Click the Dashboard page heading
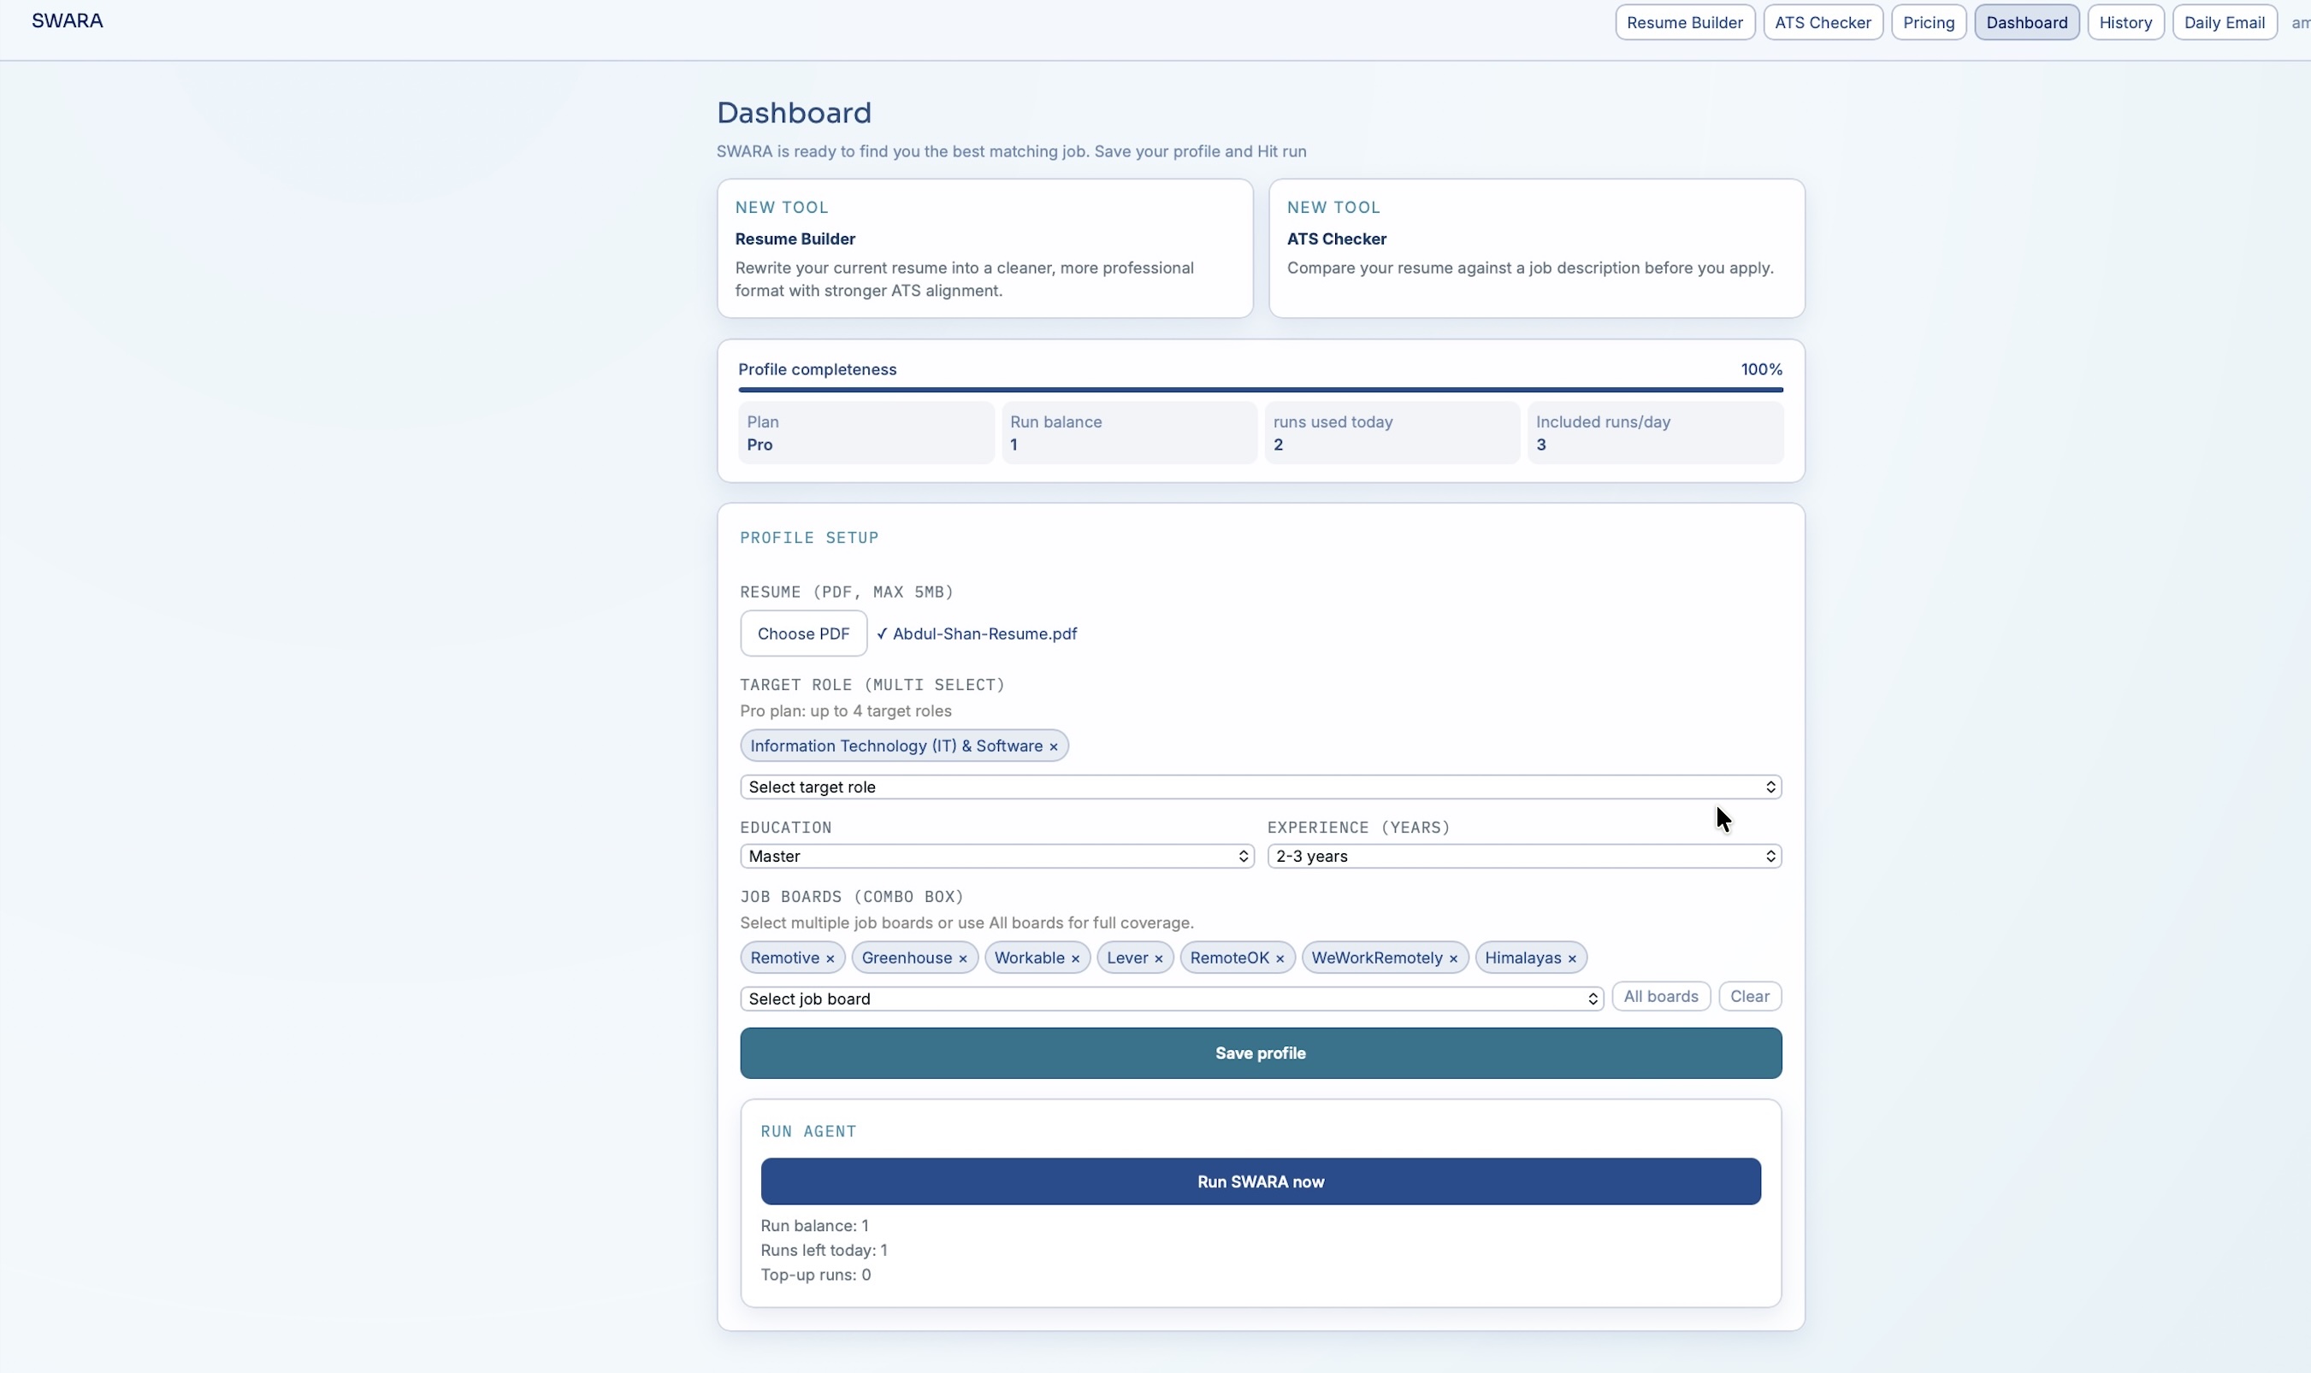 (x=794, y=113)
